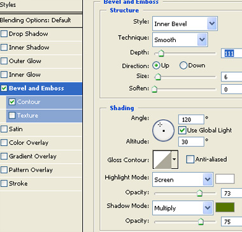Viewport: 242px width, 232px height.
Task: Open the Gloss Contour picker arrow
Action: pyautogui.click(x=174, y=159)
